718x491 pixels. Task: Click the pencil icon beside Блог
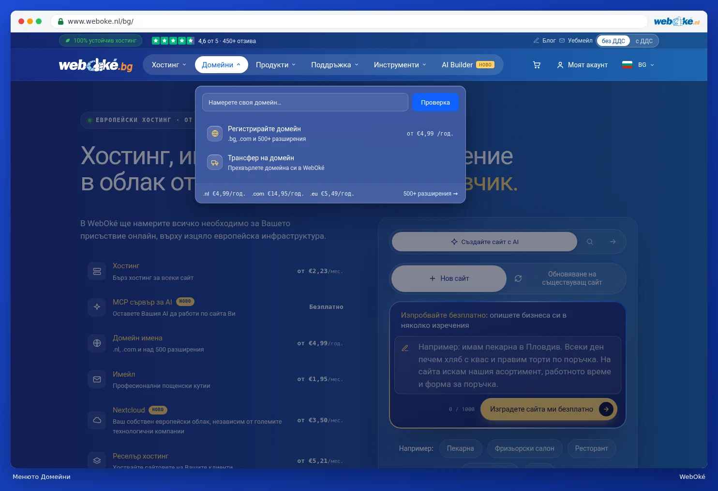click(x=536, y=41)
